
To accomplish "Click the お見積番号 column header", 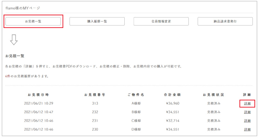I will 95,95.
